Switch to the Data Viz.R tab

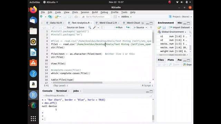tap(56, 23)
